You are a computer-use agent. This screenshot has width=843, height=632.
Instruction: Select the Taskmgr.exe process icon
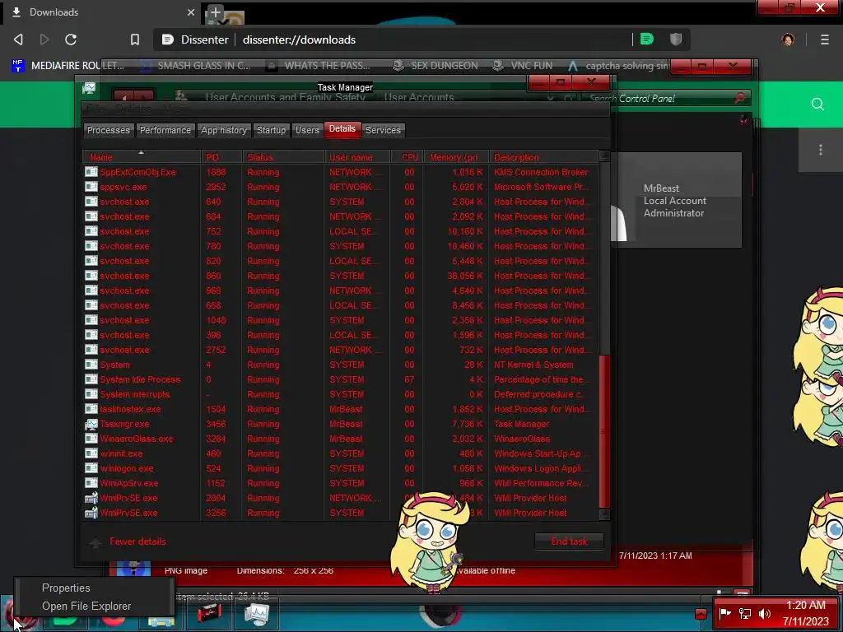pos(91,424)
